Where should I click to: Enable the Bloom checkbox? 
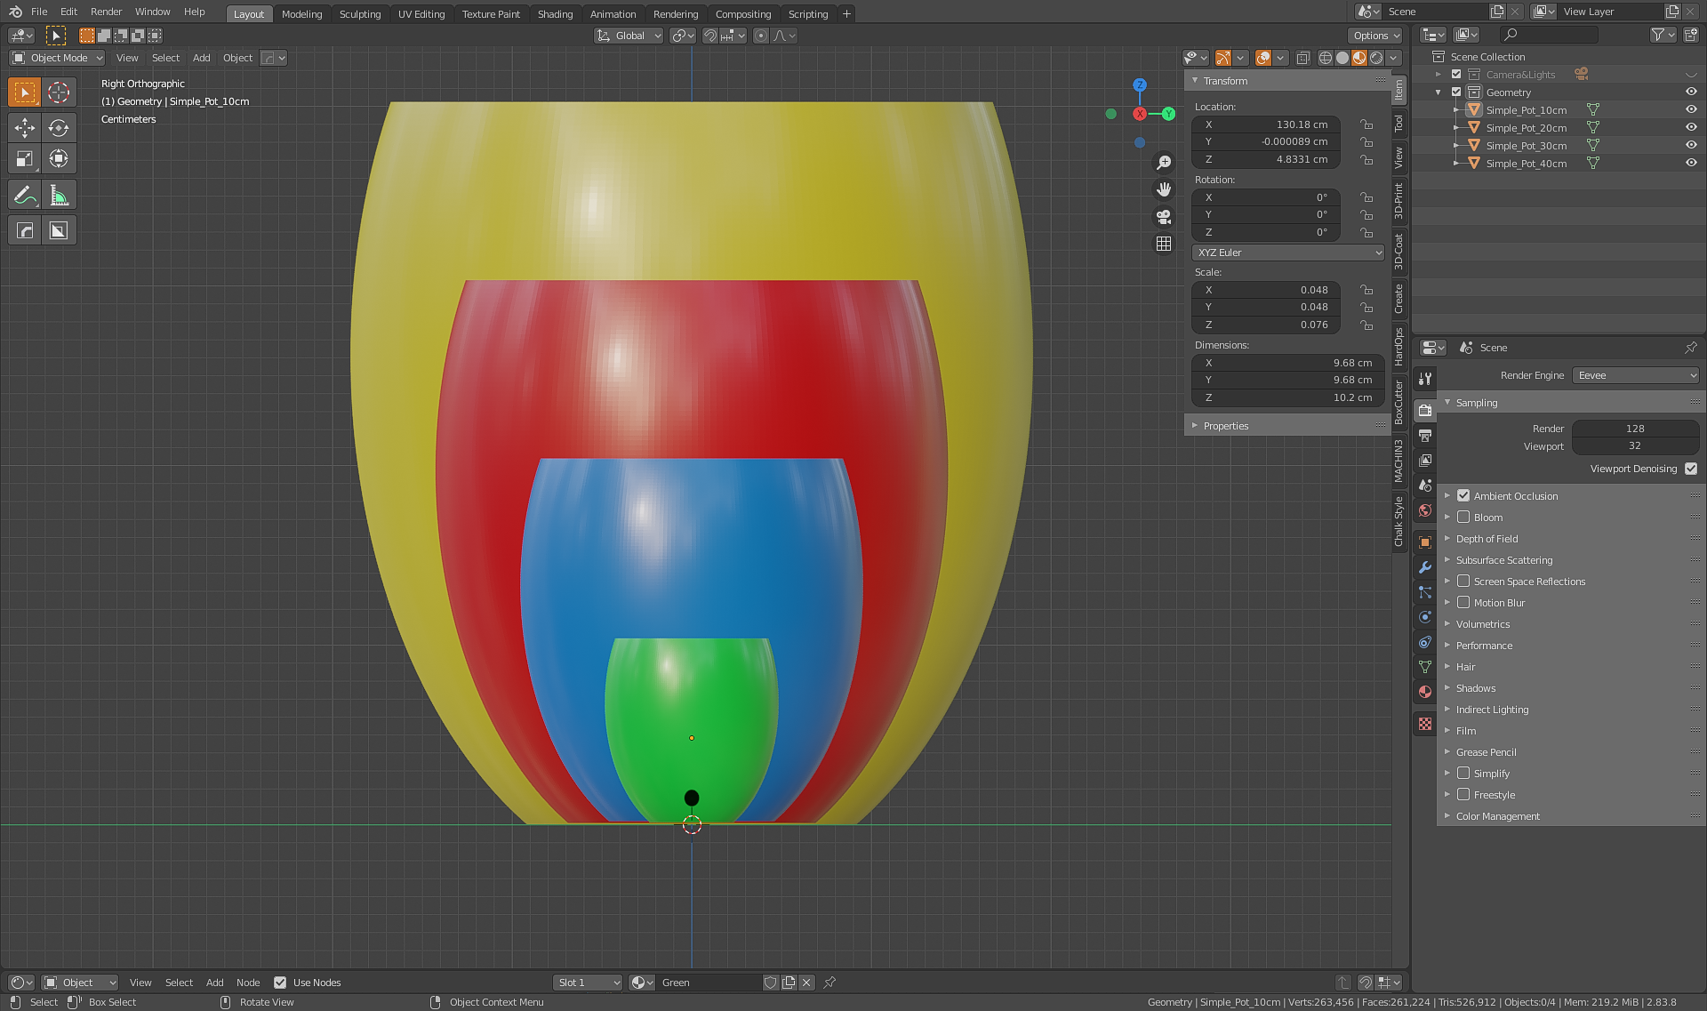tap(1463, 518)
